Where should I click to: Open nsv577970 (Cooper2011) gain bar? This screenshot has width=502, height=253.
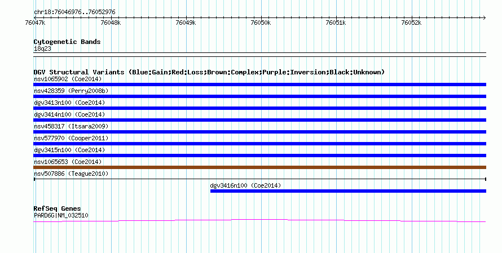(x=259, y=144)
